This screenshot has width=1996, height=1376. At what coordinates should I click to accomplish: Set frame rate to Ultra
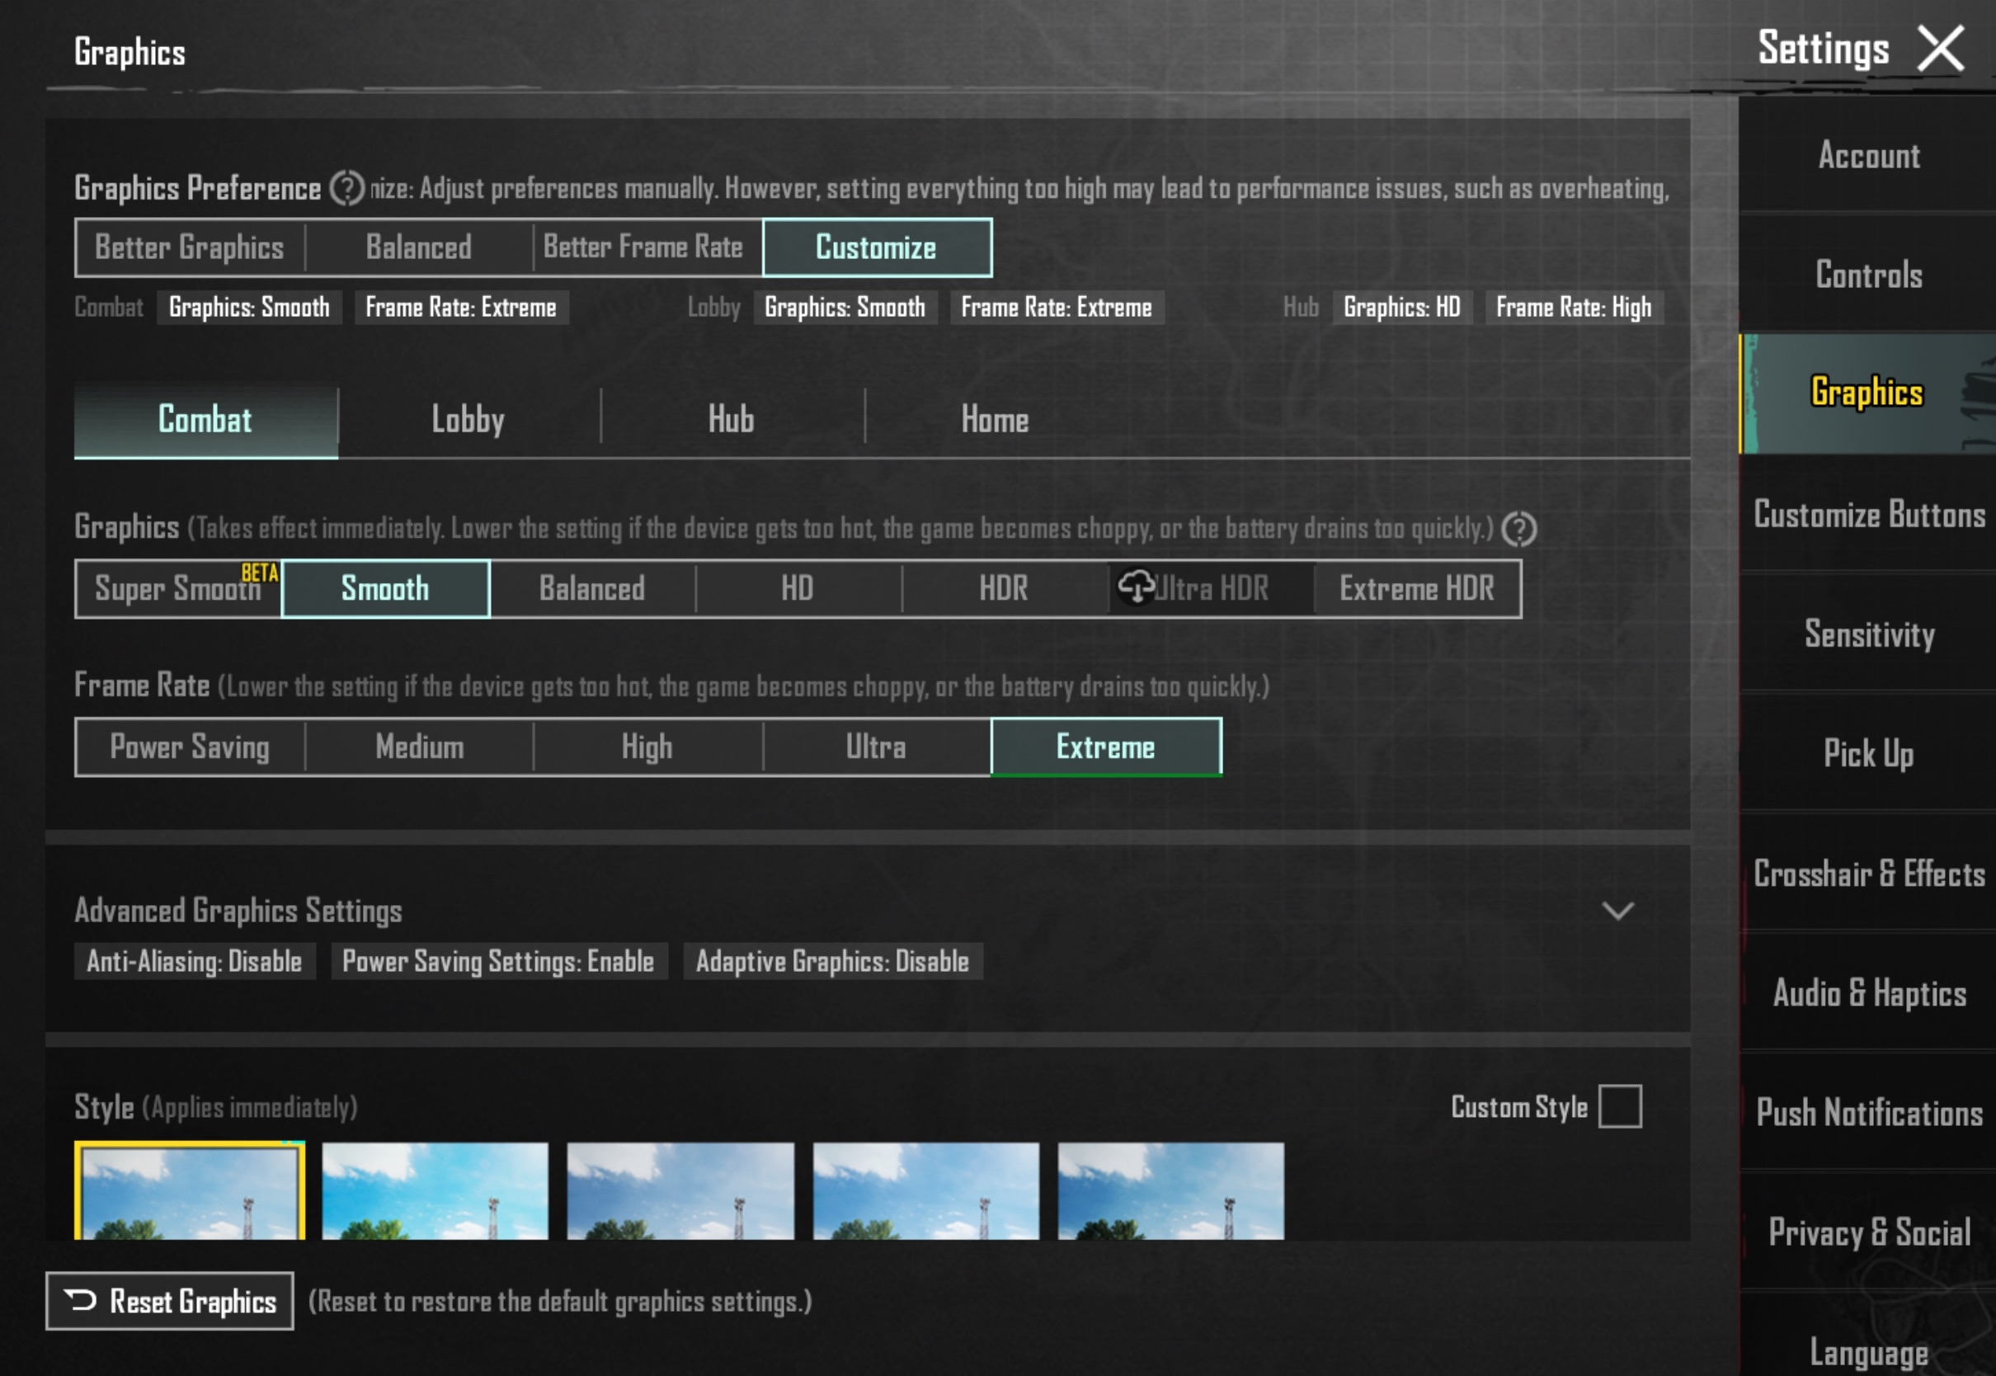coord(876,747)
